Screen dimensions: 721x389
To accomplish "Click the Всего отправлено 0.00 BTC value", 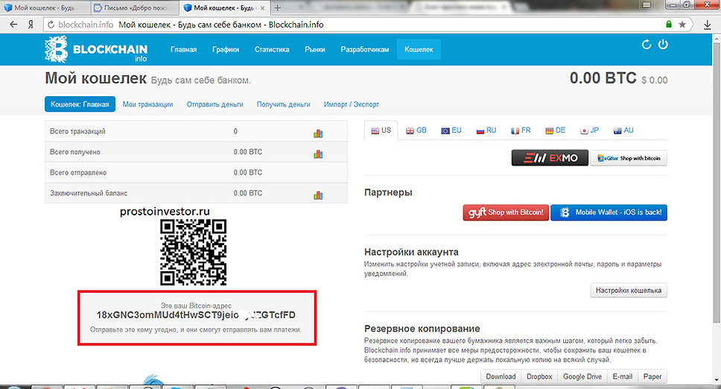I will pyautogui.click(x=248, y=172).
